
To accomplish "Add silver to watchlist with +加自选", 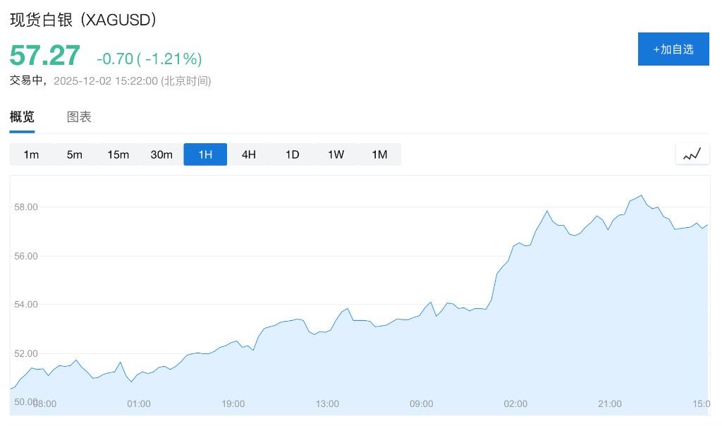I will point(673,49).
